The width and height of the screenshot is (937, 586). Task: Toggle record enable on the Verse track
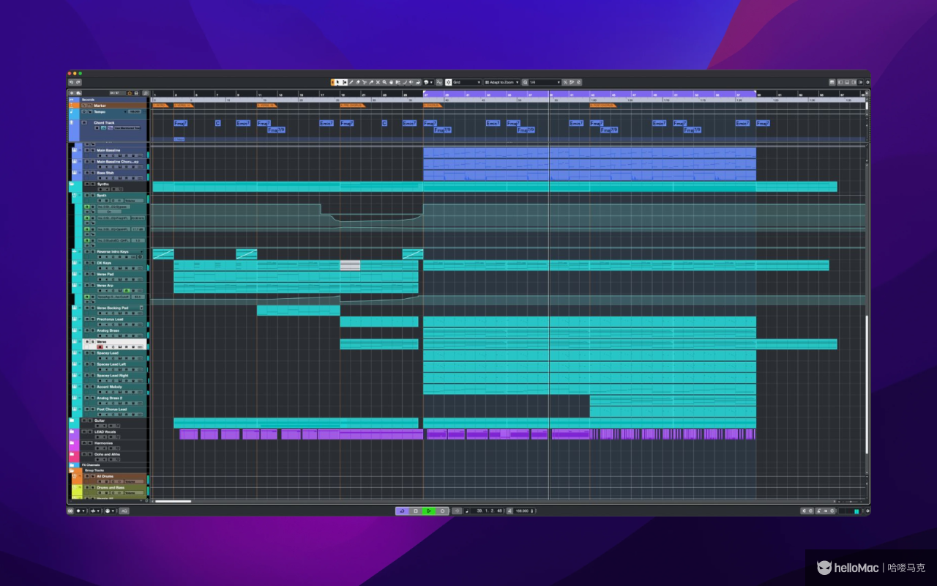click(x=100, y=347)
